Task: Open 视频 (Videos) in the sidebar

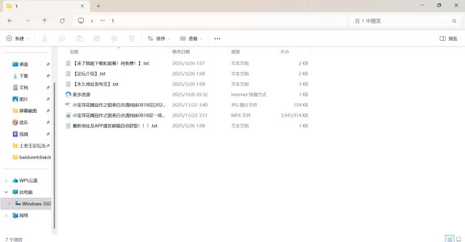Action: pos(24,134)
